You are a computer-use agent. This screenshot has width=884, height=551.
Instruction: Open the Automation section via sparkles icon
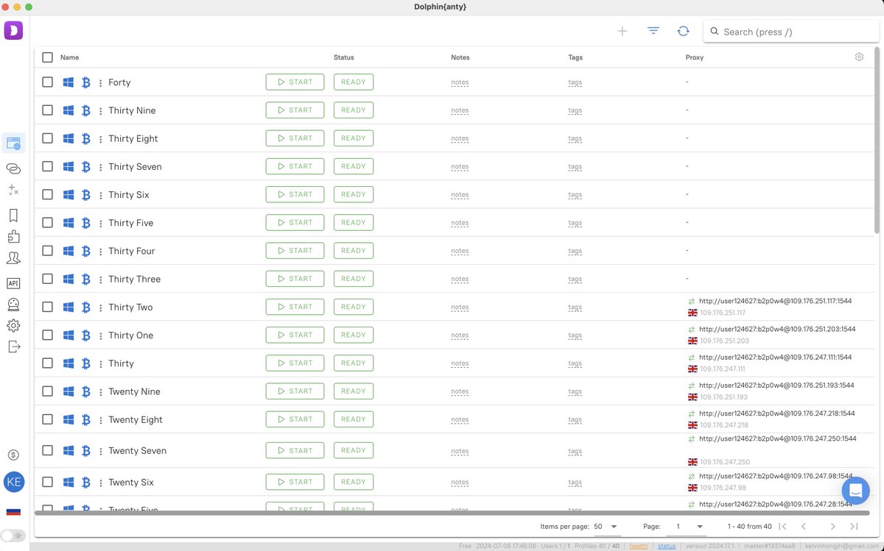click(13, 190)
